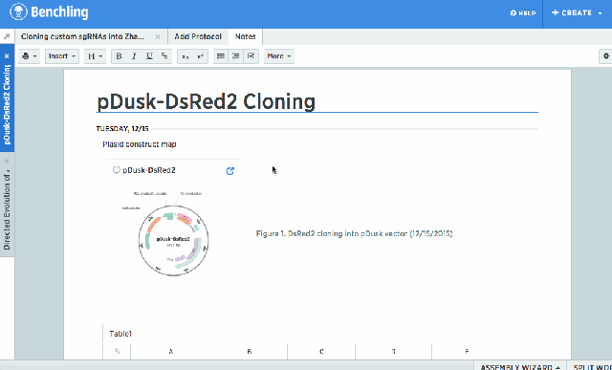Toggle italic formatting
The width and height of the screenshot is (612, 370).
(134, 56)
